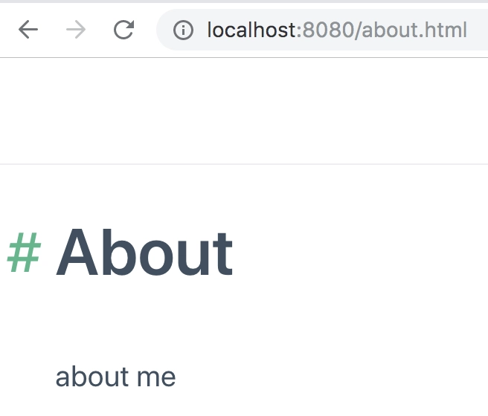Click the horizontal divider line below the navbar

coord(244,163)
